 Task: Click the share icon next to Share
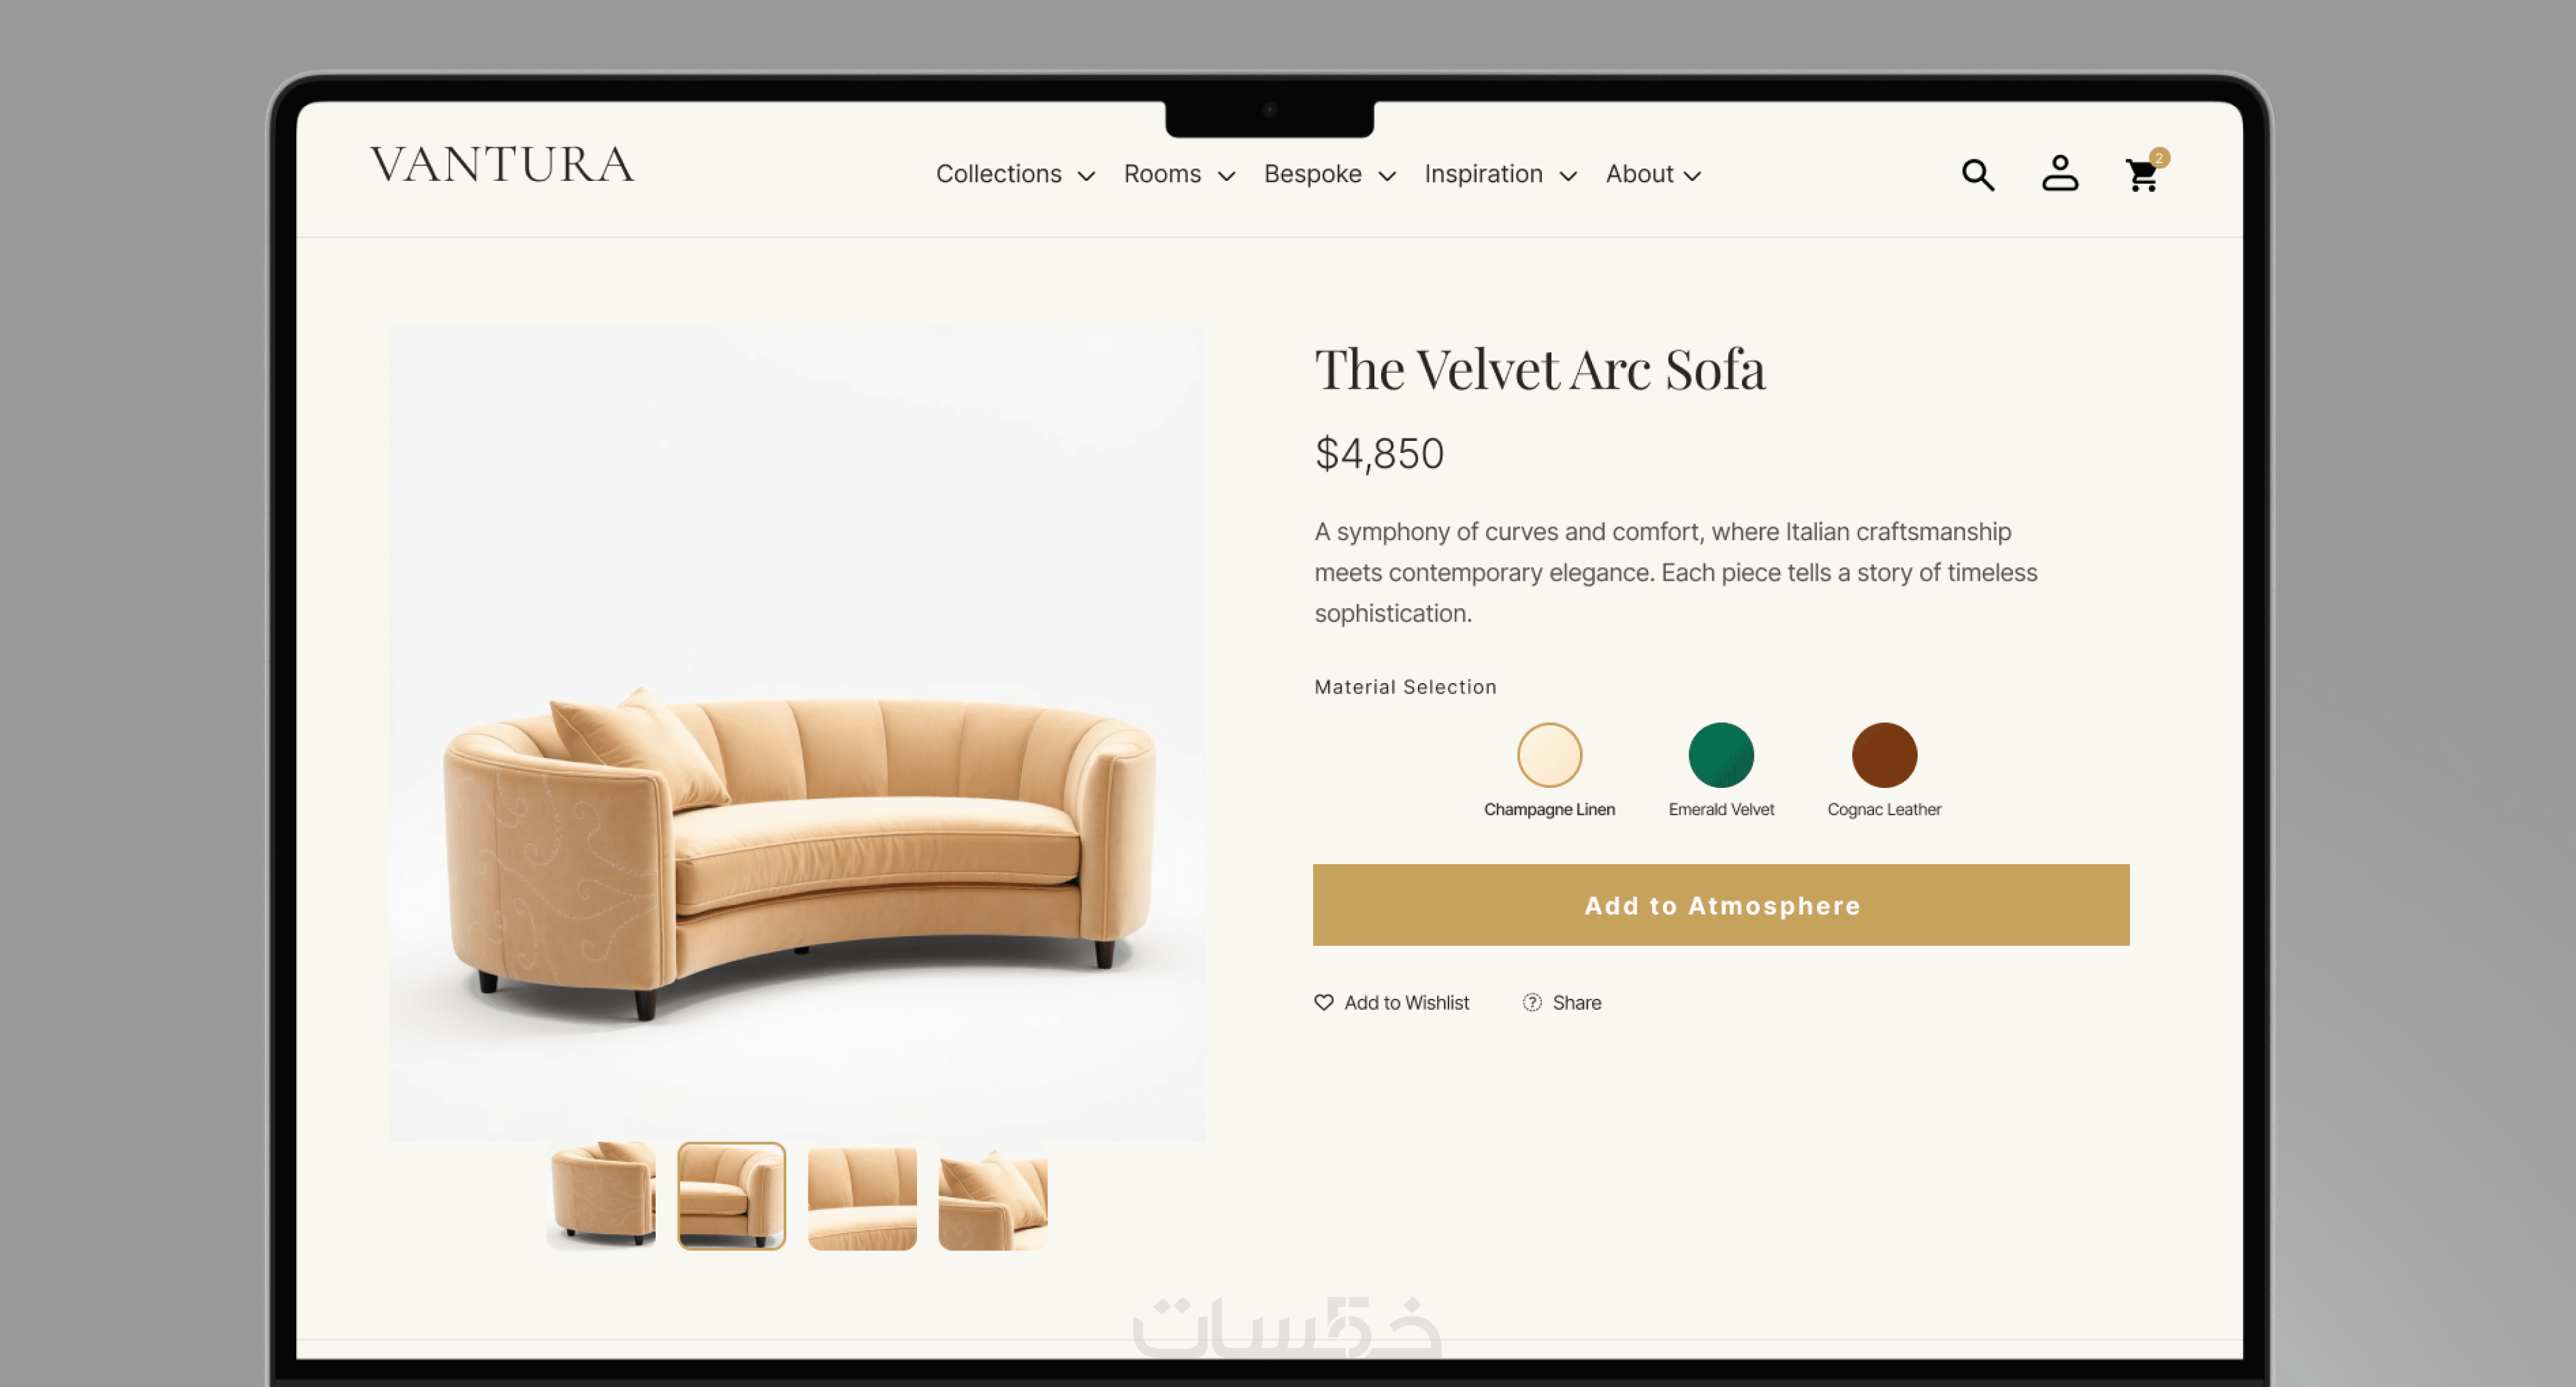(1531, 1002)
